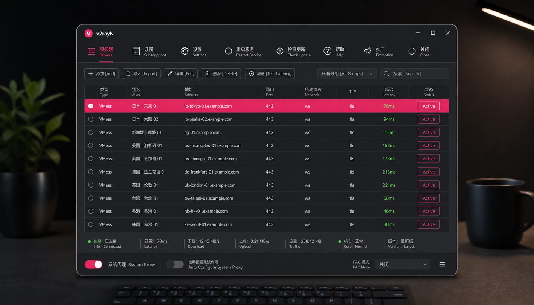Click the 46ms latency value

(x=389, y=211)
